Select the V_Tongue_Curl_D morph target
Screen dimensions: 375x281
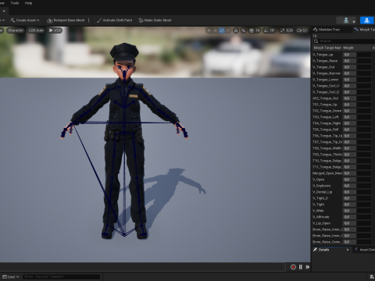[326, 92]
